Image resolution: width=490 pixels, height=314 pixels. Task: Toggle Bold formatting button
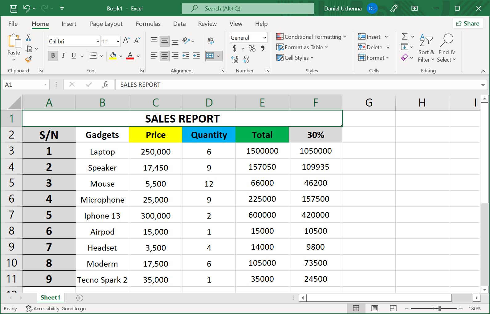[x=53, y=56]
